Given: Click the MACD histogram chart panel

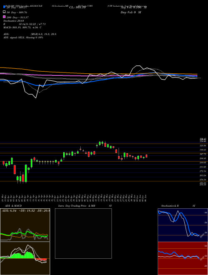Looking at the screenshot, I should point(25,258).
